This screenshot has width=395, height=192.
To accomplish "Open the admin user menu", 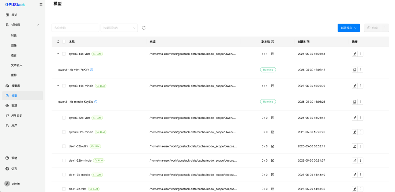I will [x=12, y=184].
